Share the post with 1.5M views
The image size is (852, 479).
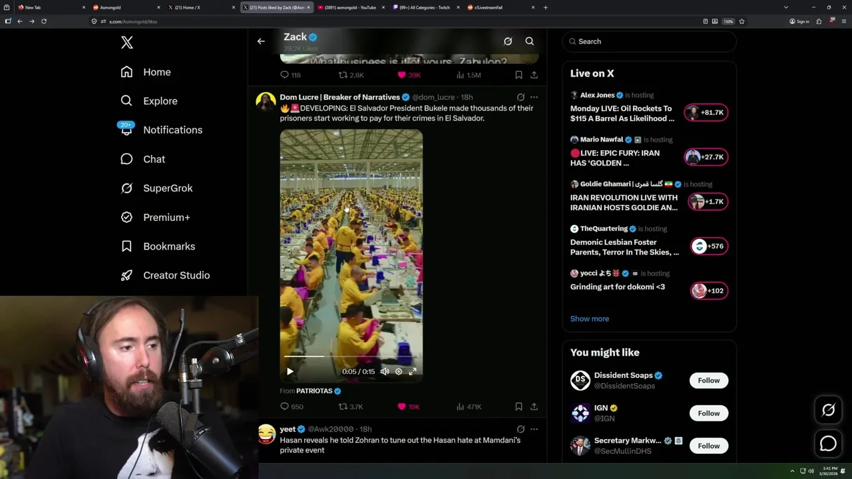click(534, 75)
